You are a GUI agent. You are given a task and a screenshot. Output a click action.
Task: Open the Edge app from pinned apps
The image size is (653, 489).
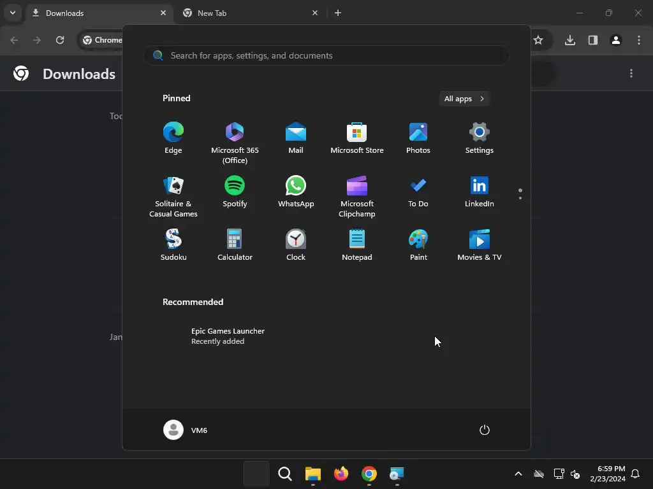(x=173, y=138)
